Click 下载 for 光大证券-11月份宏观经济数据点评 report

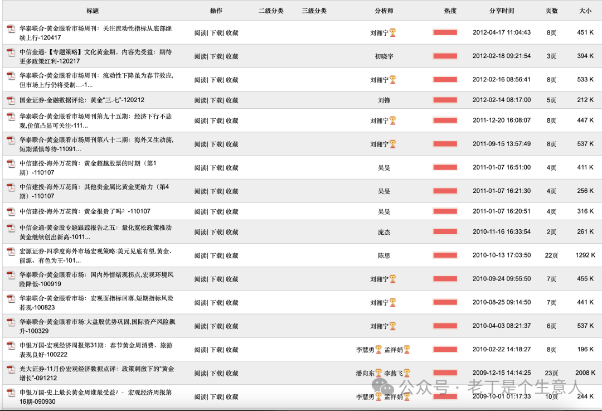pyautogui.click(x=216, y=373)
